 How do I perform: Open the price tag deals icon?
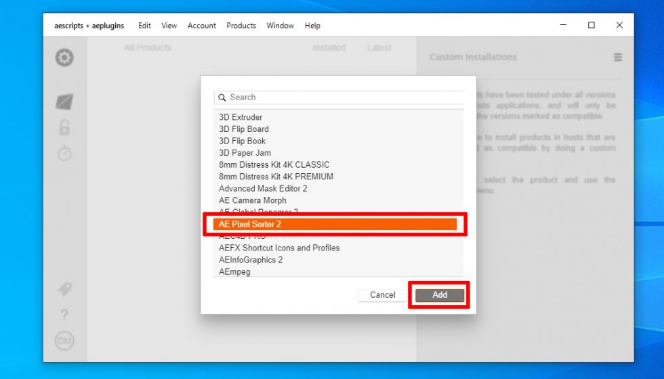coord(64,290)
